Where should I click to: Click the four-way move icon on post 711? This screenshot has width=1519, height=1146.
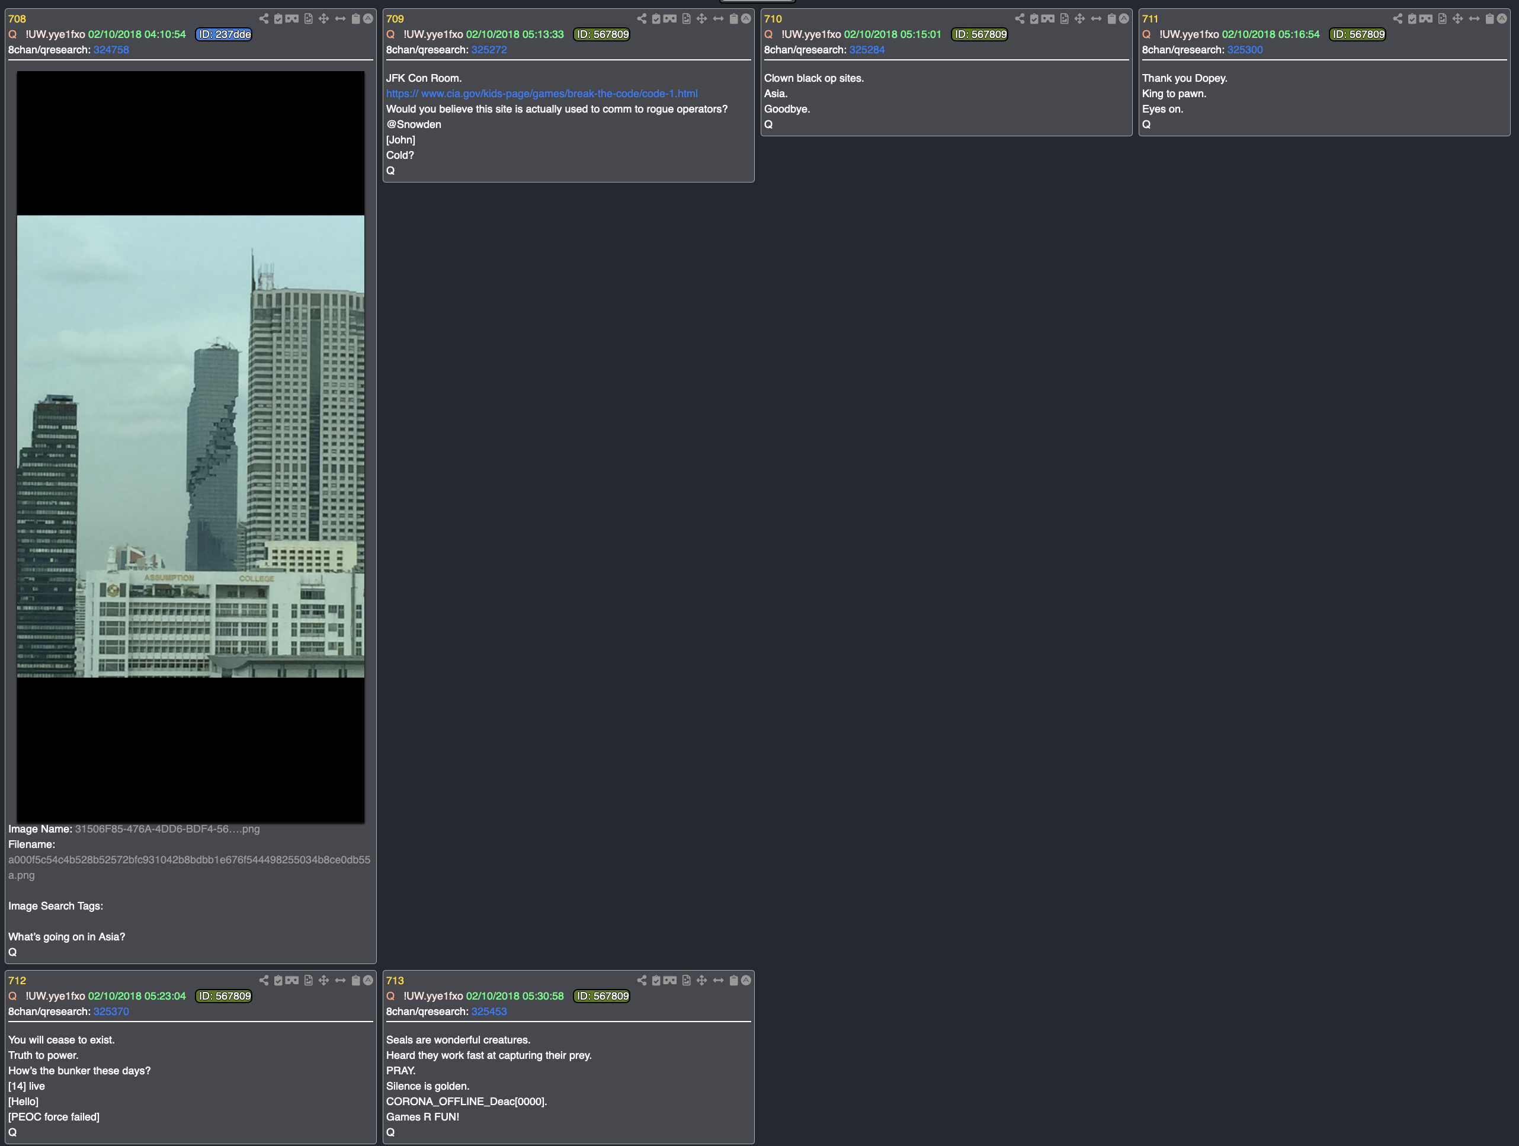tap(1457, 18)
